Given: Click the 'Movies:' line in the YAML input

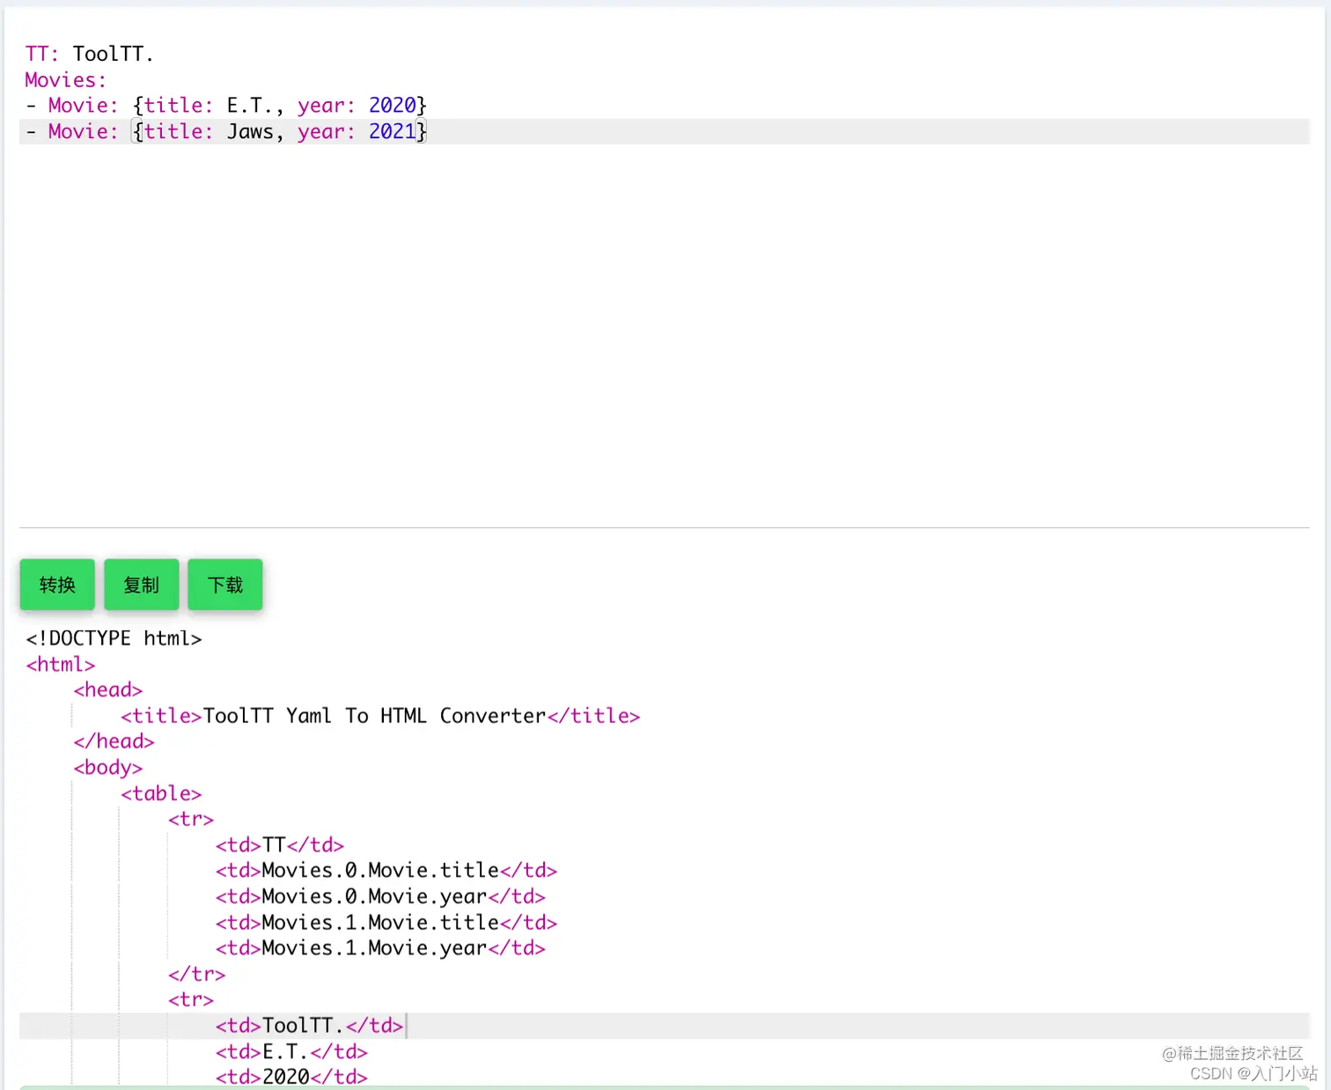Looking at the screenshot, I should tap(66, 80).
